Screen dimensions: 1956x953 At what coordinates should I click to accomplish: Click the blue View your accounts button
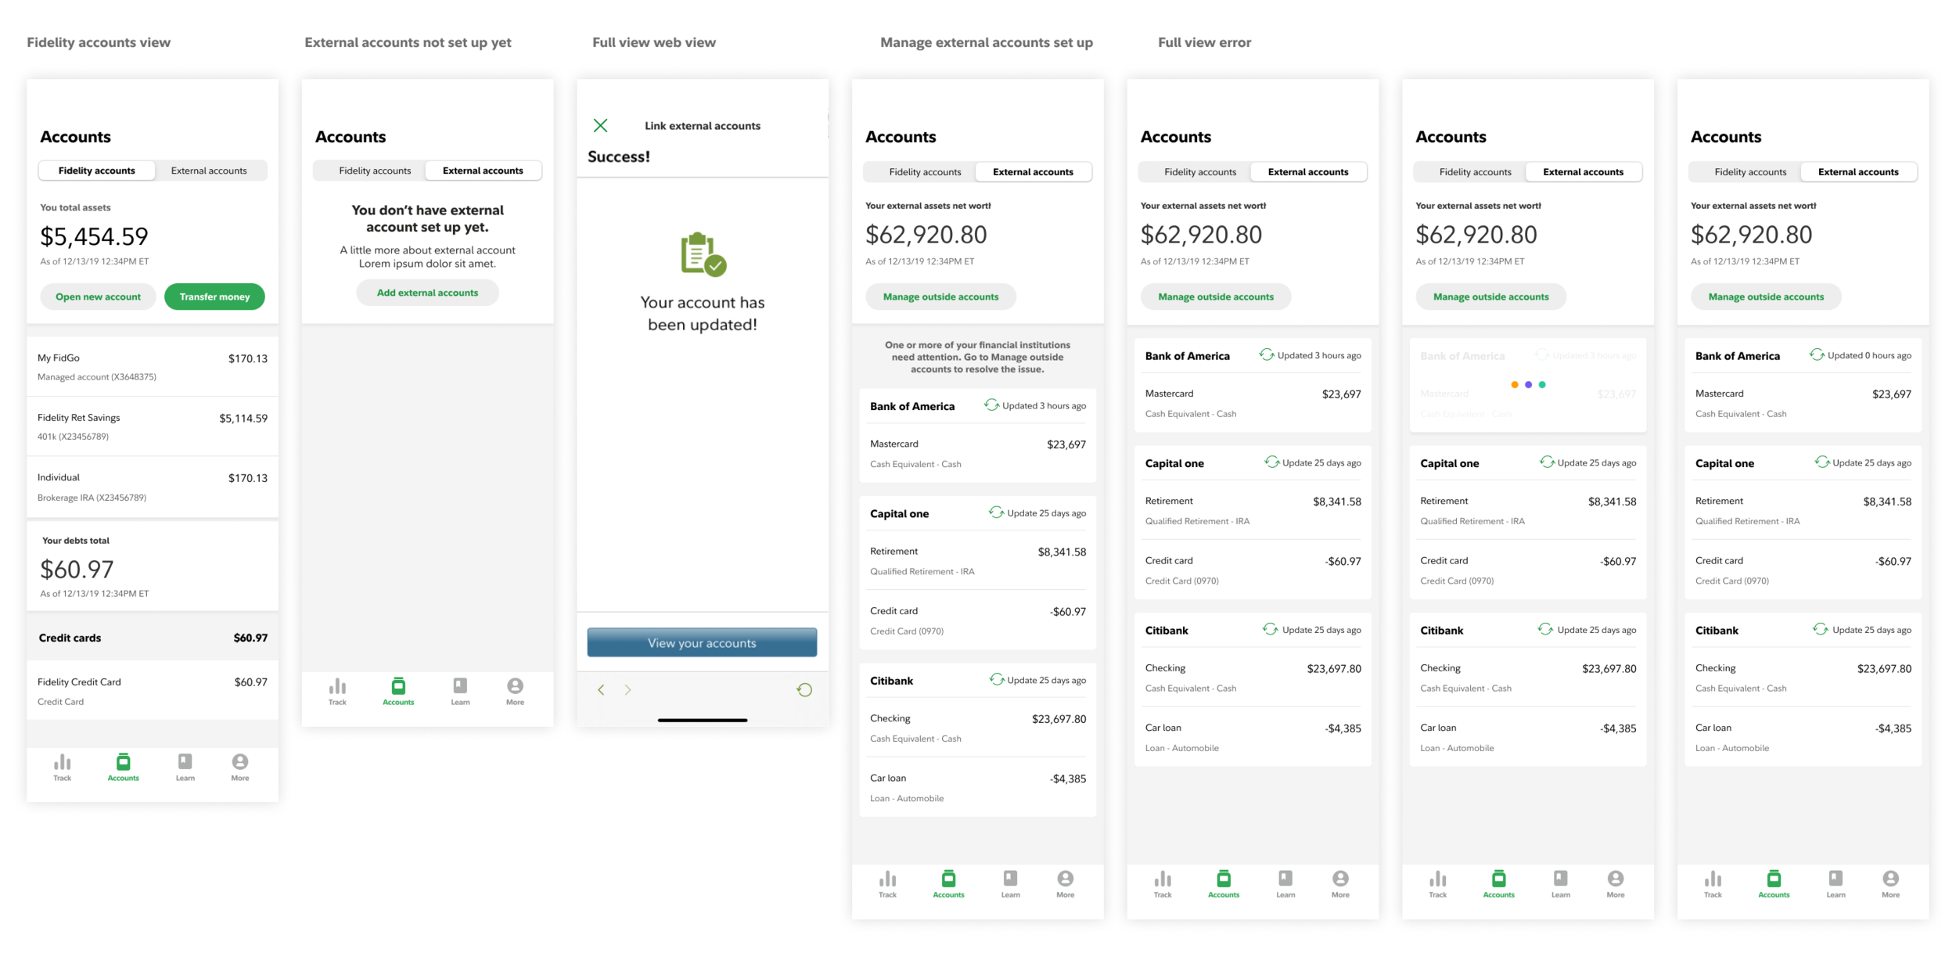(x=702, y=642)
